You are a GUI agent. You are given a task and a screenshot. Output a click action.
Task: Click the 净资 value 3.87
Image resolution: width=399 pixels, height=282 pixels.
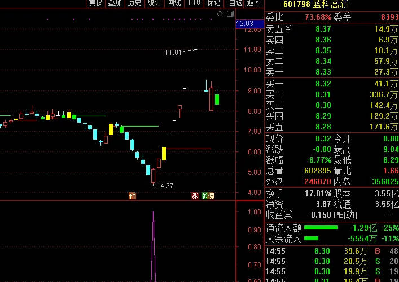point(323,205)
